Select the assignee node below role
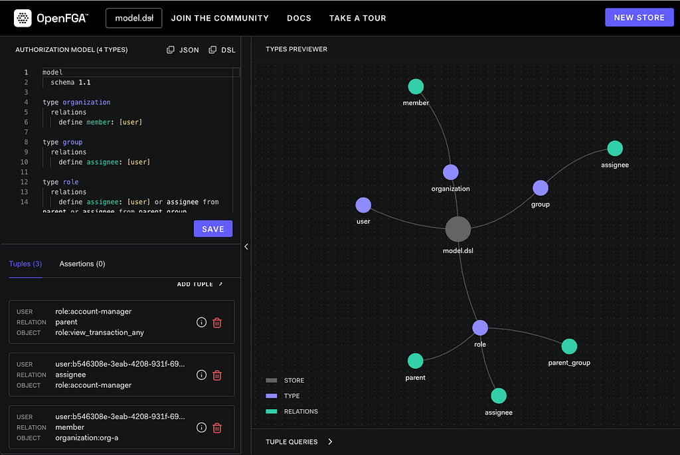 [x=499, y=396]
